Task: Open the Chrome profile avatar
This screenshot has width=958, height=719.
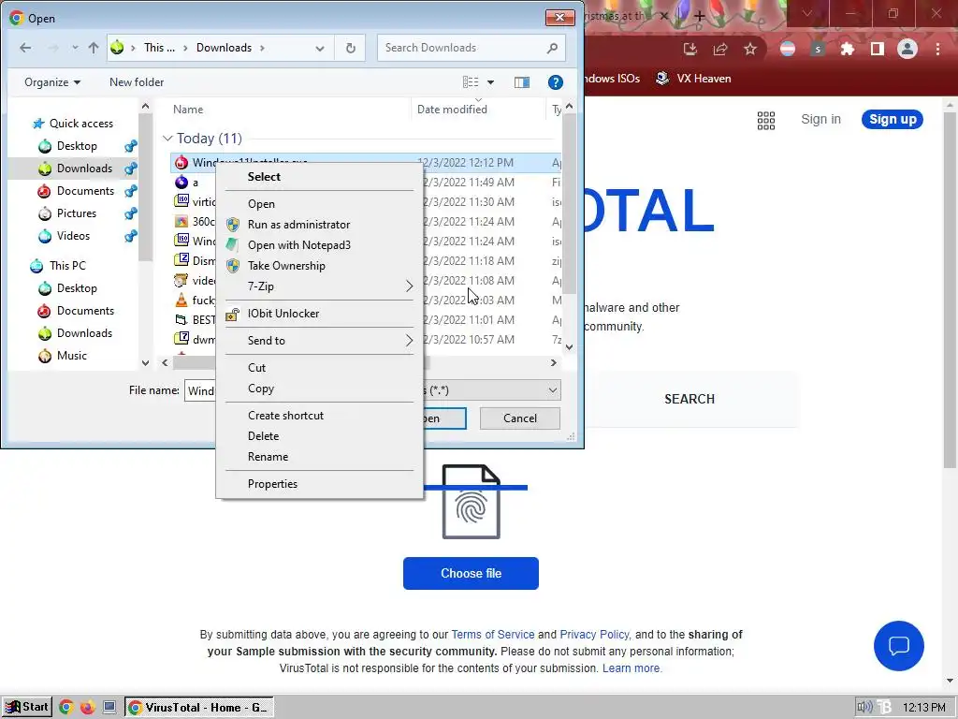Action: click(907, 50)
